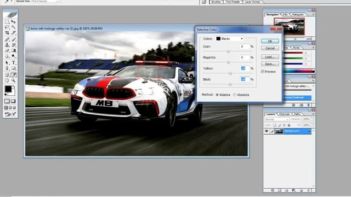Click the Black slider handle
Viewport: 351px width, 197px height.
(x=230, y=84)
